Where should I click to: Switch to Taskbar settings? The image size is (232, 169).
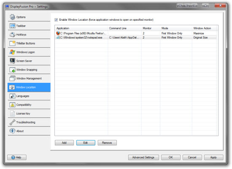tap(29, 26)
